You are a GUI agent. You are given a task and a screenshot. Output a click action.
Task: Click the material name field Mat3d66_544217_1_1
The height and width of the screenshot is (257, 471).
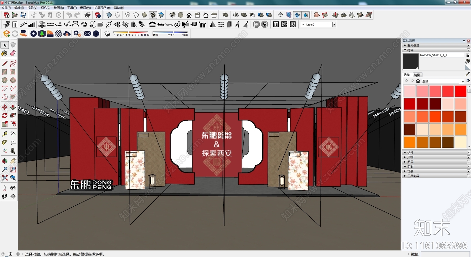[x=442, y=55]
